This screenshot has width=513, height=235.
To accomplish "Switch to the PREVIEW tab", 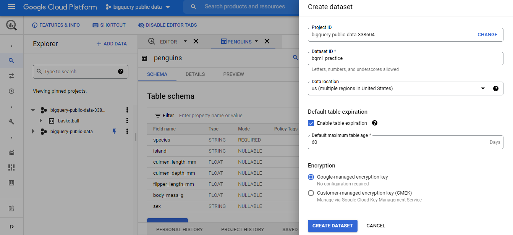I will pyautogui.click(x=234, y=74).
